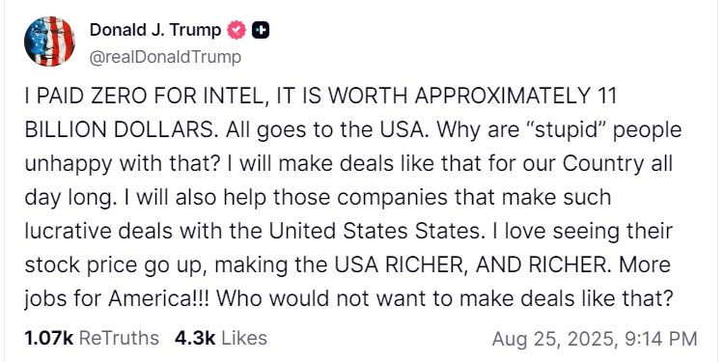Click the phrase United States States
This screenshot has width=724, height=362.
[x=374, y=232]
